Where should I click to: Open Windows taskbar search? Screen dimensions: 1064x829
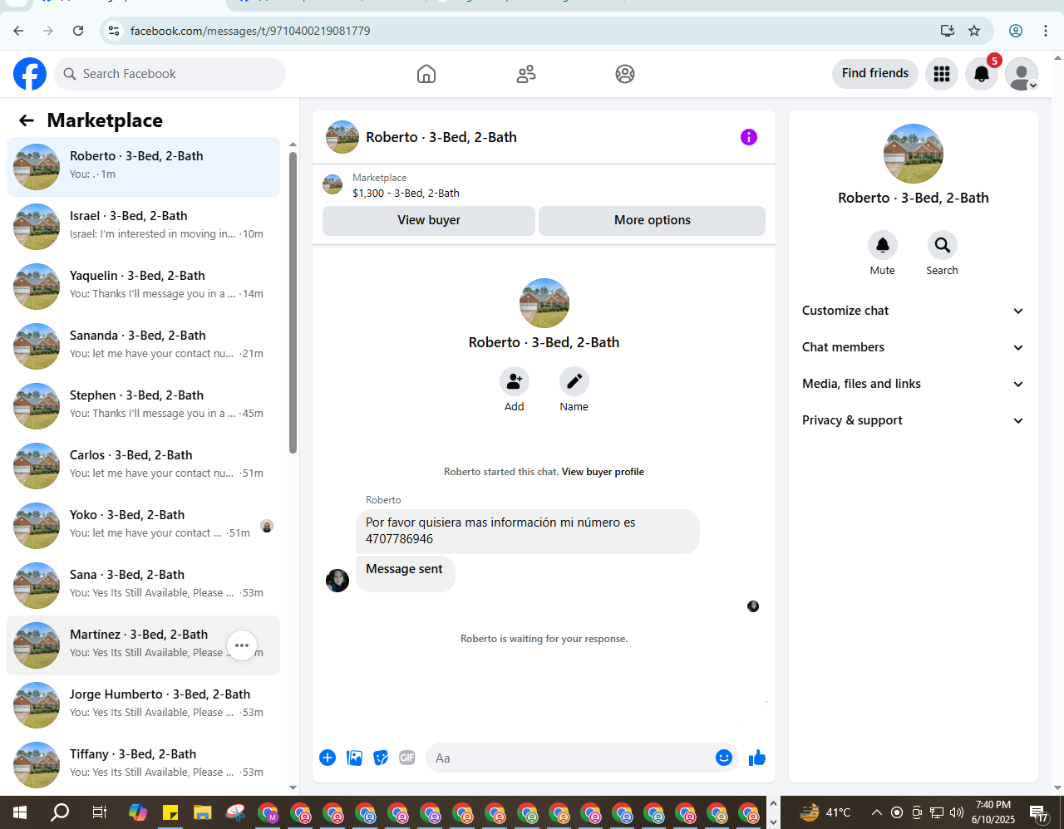point(60,812)
